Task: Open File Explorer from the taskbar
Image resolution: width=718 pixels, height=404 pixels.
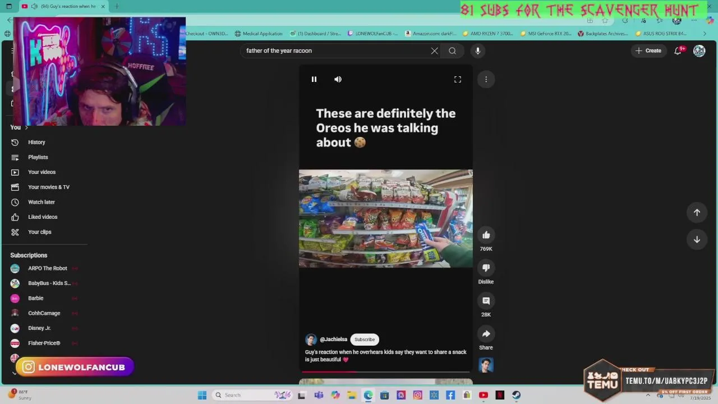Action: click(352, 395)
